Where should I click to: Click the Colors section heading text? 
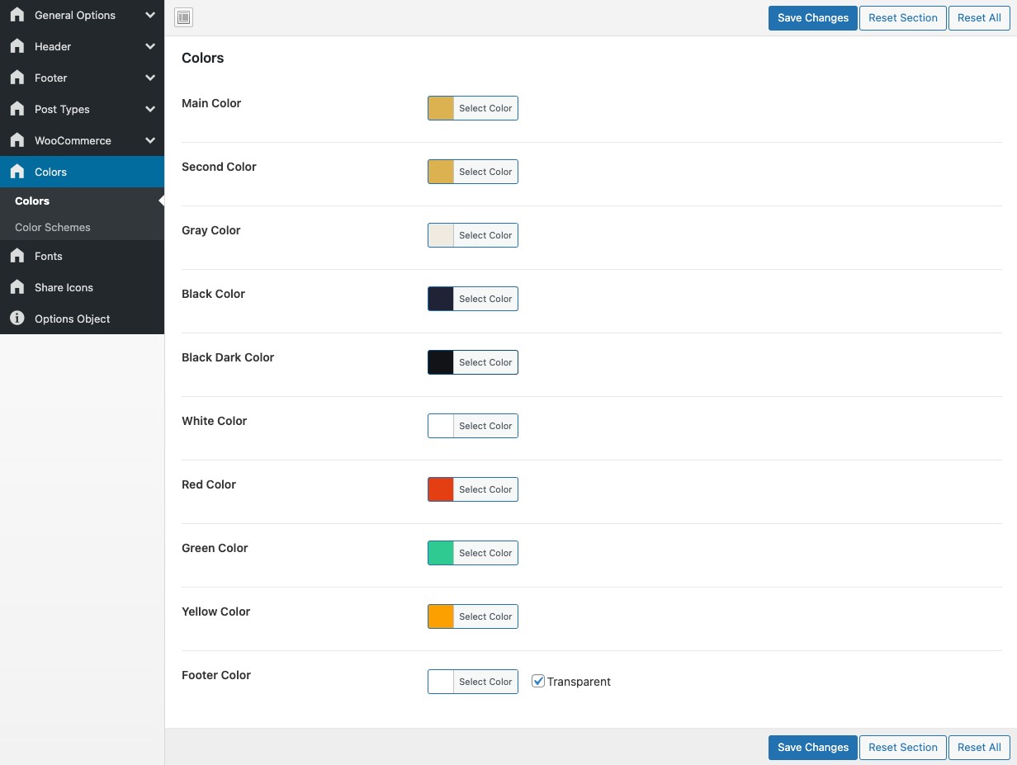203,58
